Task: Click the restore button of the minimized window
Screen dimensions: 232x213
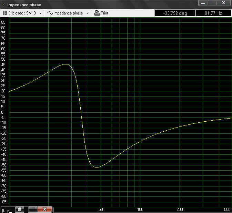Action: click(x=20, y=209)
